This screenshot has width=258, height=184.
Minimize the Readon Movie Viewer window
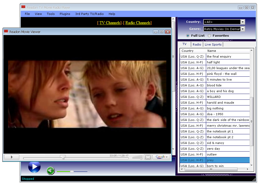[x=156, y=32]
